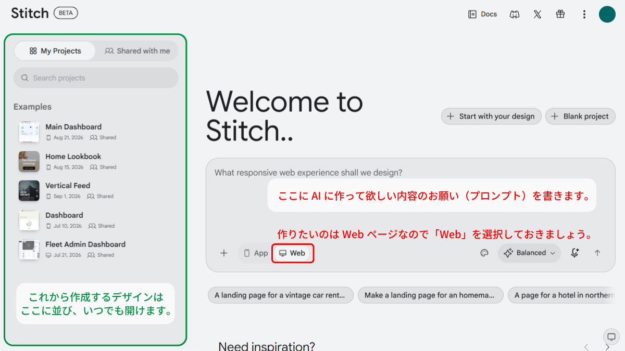Click the Home Lookbook thumbnail
This screenshot has width=625, height=351.
click(29, 161)
